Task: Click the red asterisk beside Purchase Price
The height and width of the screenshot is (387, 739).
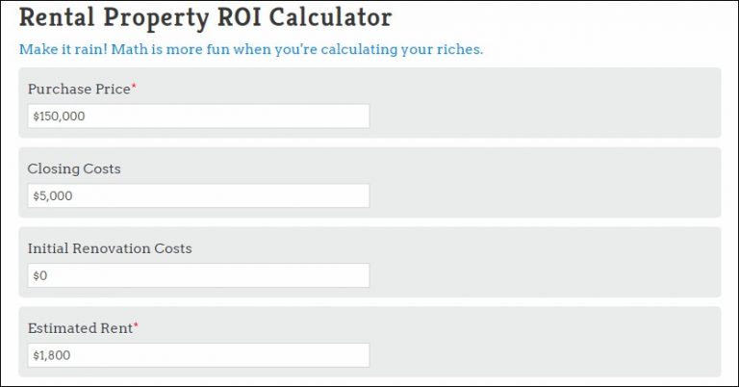Action: (x=134, y=87)
